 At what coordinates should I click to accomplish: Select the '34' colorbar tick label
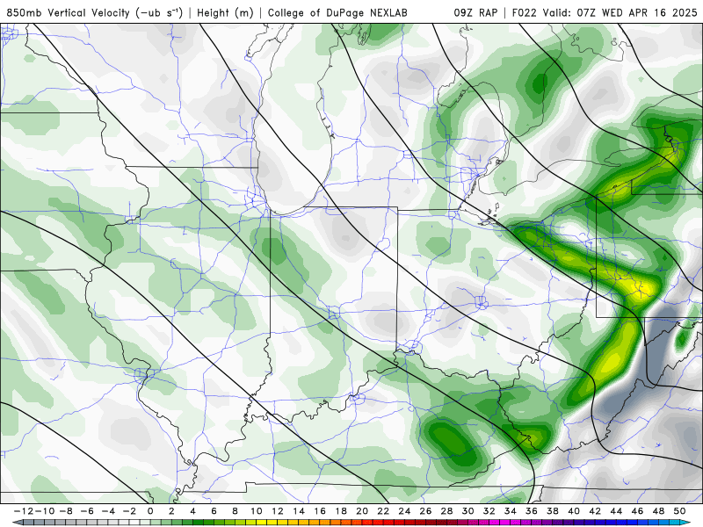(511, 511)
